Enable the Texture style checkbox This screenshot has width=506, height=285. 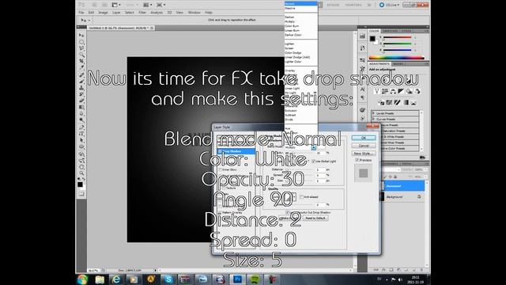pos(223,188)
